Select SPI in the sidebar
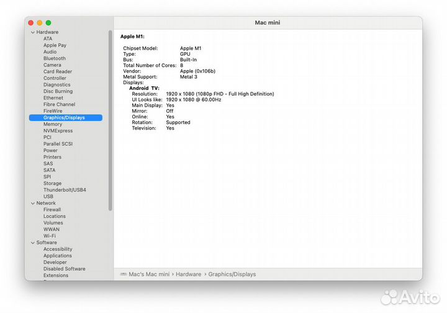Viewport: 447px width, 313px height. pos(47,177)
